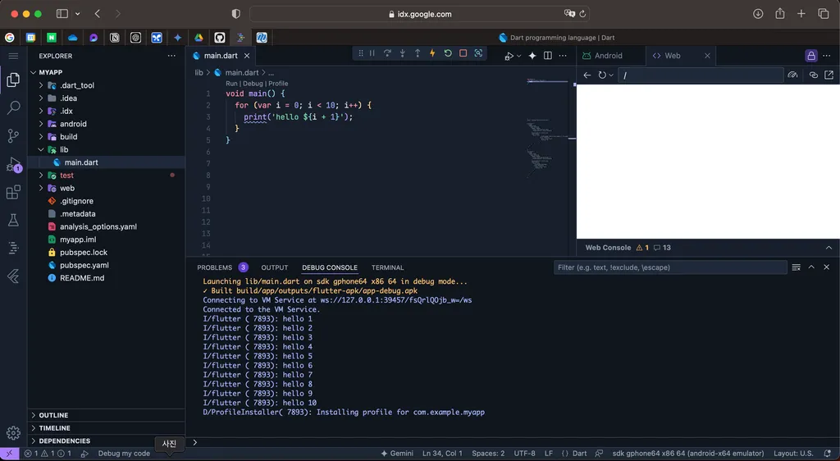
Task: Click the emulator device selector in status bar
Action: click(688, 454)
